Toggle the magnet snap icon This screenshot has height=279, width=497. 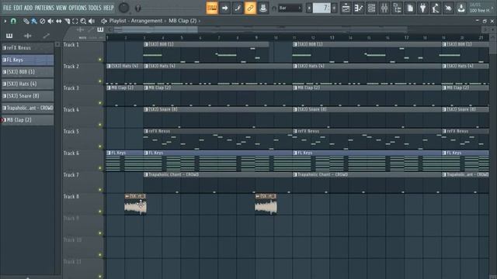(13, 21)
